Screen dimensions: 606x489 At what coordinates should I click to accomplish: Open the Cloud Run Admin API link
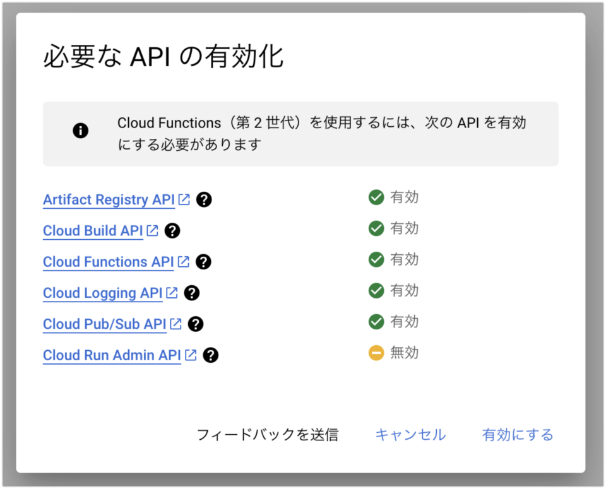click(x=112, y=355)
